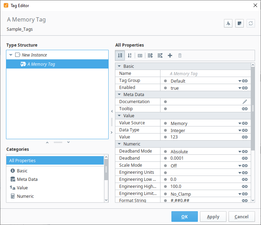Click binding link icon for Tooltip
The image size is (261, 225).
click(244, 109)
